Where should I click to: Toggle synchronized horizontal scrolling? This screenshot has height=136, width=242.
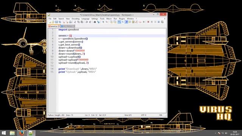click(x=115, y=22)
